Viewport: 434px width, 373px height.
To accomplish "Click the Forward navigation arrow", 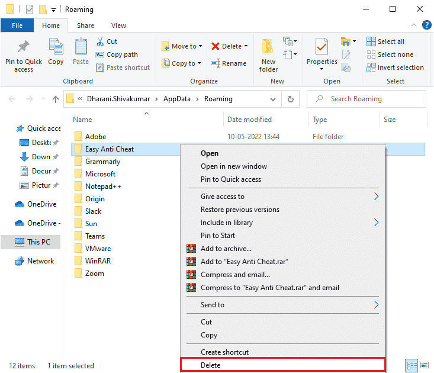I will 30,99.
